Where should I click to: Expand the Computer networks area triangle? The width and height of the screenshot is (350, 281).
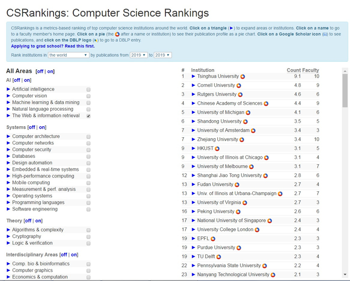8,143
